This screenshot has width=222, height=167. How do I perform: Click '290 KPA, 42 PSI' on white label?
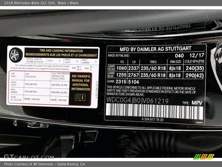(x=59, y=92)
